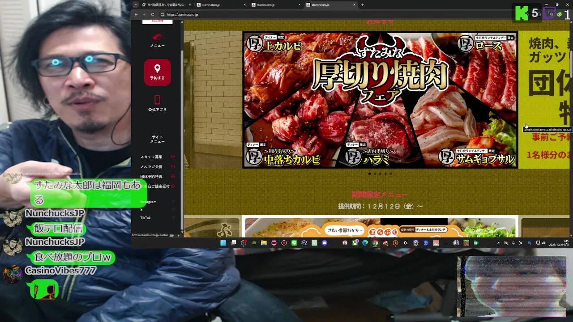Open the Windows Start menu

pos(222,243)
